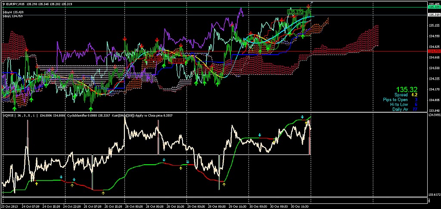Click the current price tag 135.319 on scale
This screenshot has height=209, width=441.
coord(434,15)
